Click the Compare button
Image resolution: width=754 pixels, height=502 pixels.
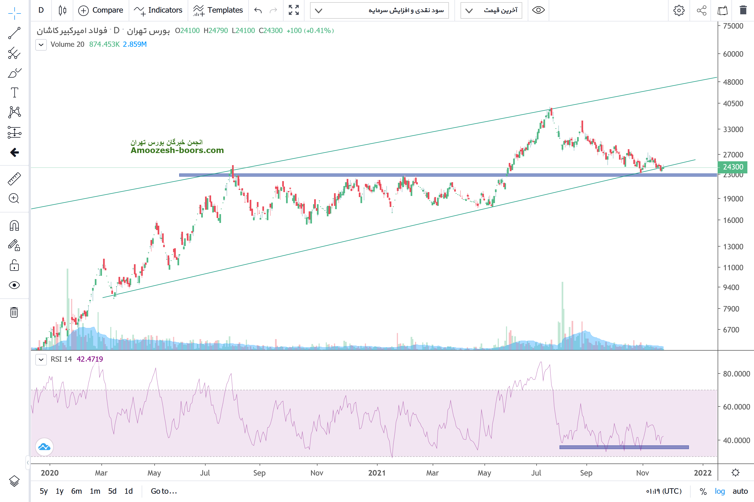pos(101,10)
